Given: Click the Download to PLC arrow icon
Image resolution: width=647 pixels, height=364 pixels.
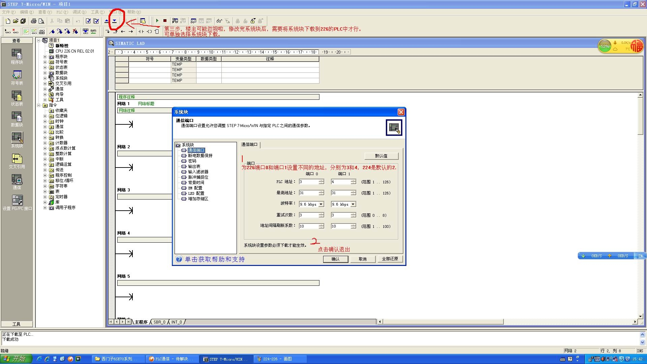Looking at the screenshot, I should click(115, 21).
